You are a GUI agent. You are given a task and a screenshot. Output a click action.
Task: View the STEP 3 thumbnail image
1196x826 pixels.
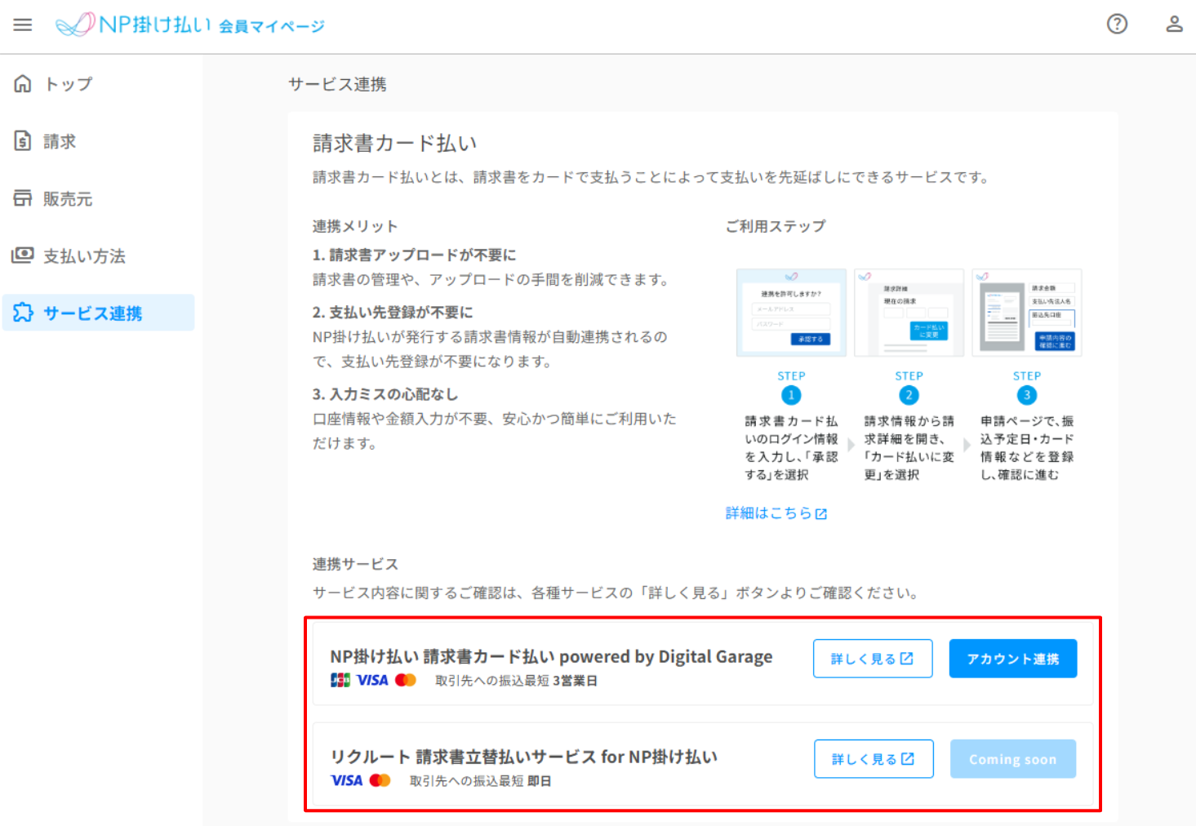click(1026, 313)
